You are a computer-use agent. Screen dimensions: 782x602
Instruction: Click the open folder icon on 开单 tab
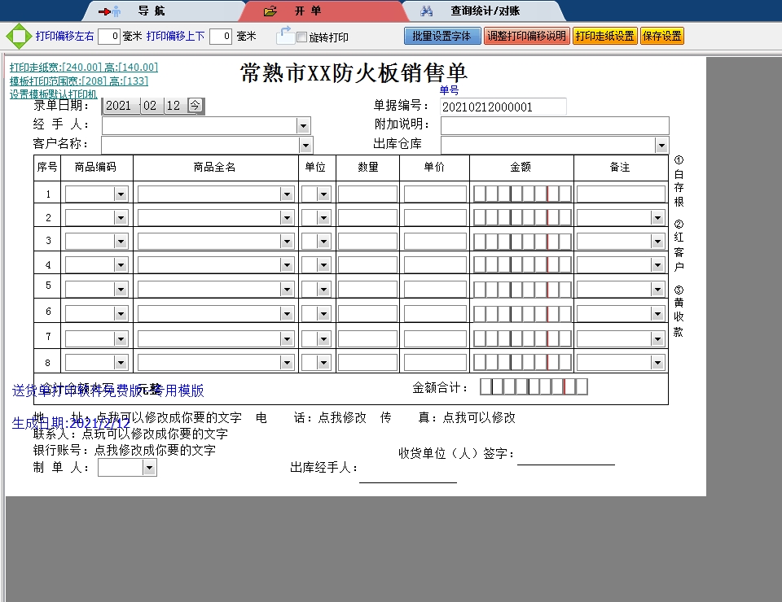(x=271, y=11)
